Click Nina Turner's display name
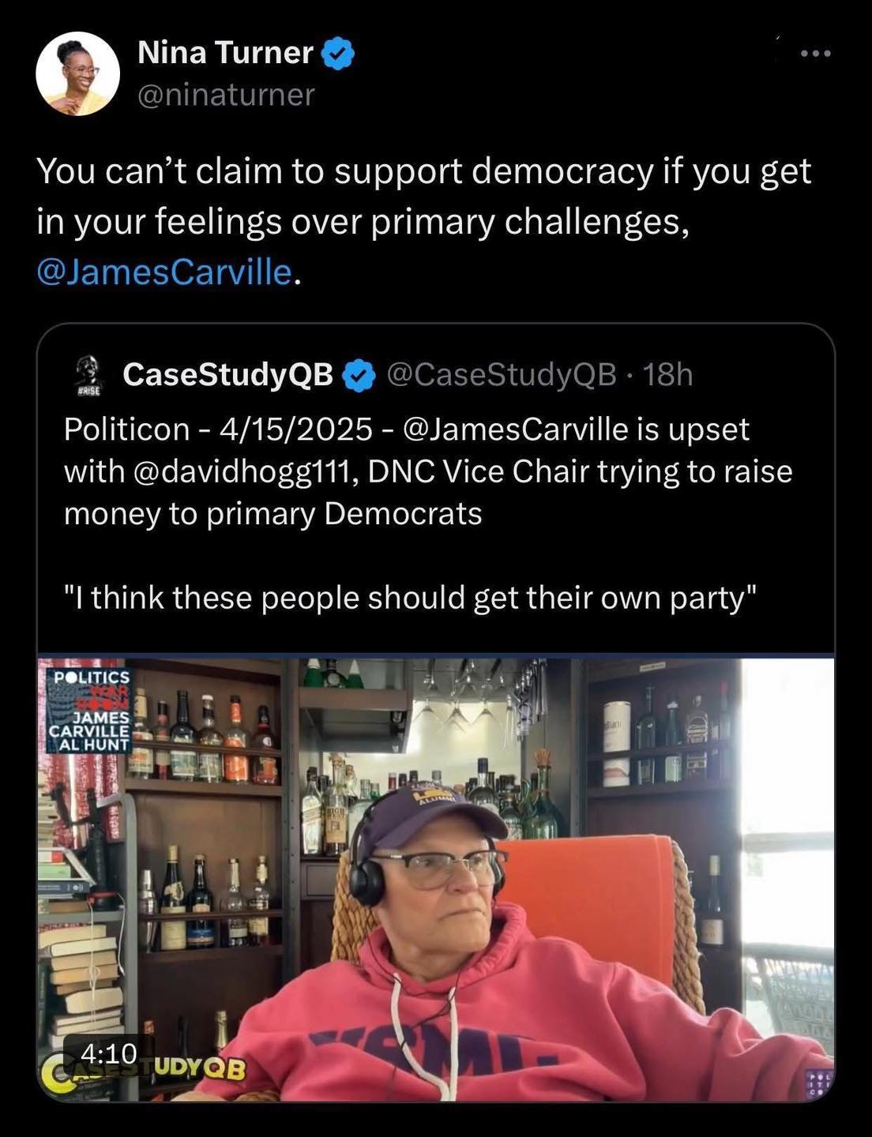The width and height of the screenshot is (872, 1137). (x=224, y=54)
